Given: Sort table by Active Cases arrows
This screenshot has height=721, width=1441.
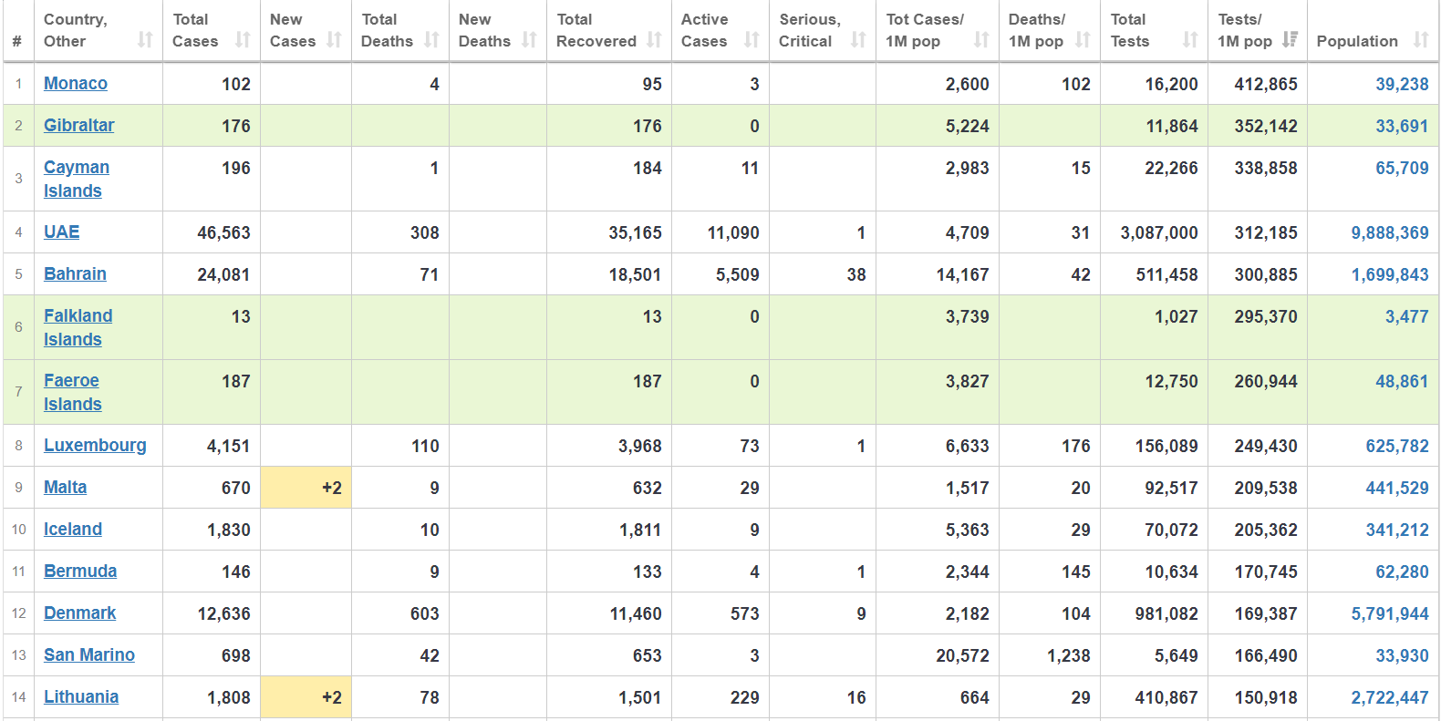Looking at the screenshot, I should (752, 40).
